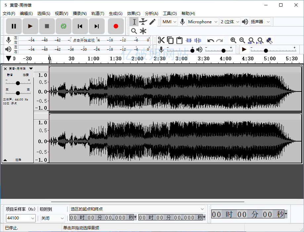The image size is (304, 232).
Task: Click the Stop playback button
Action: (47, 26)
